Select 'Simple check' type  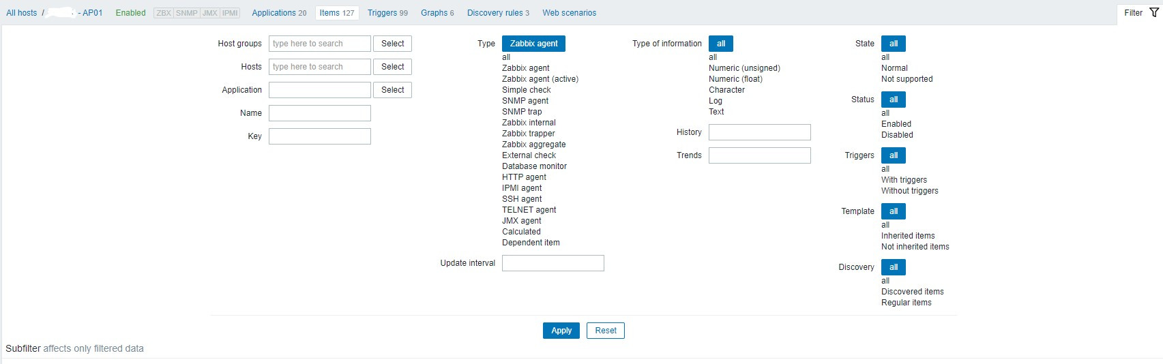coord(527,90)
